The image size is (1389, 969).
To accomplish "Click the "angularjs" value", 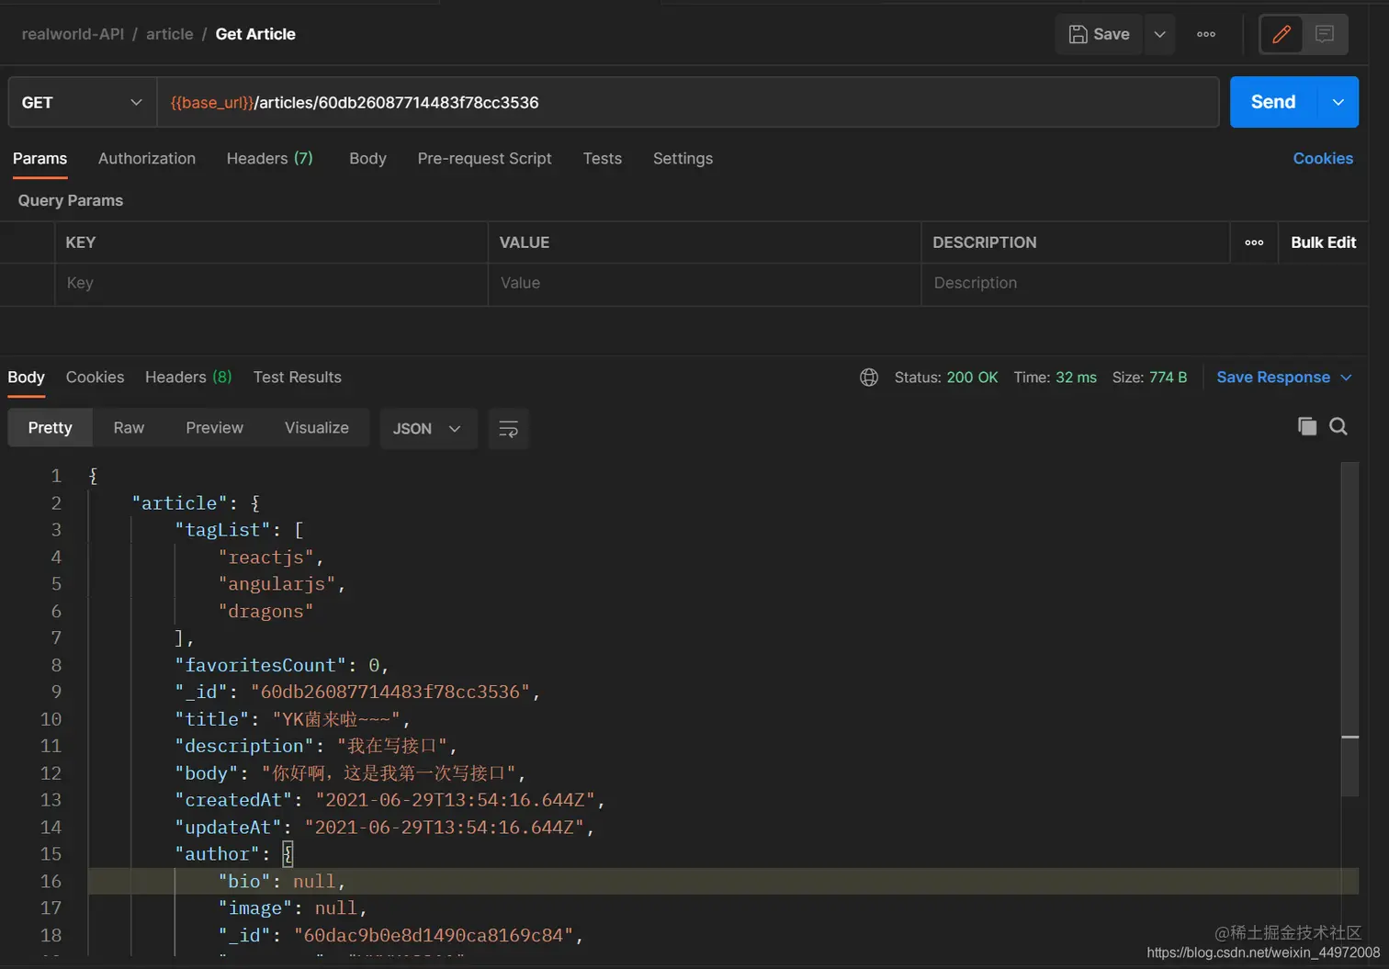I will (x=277, y=584).
